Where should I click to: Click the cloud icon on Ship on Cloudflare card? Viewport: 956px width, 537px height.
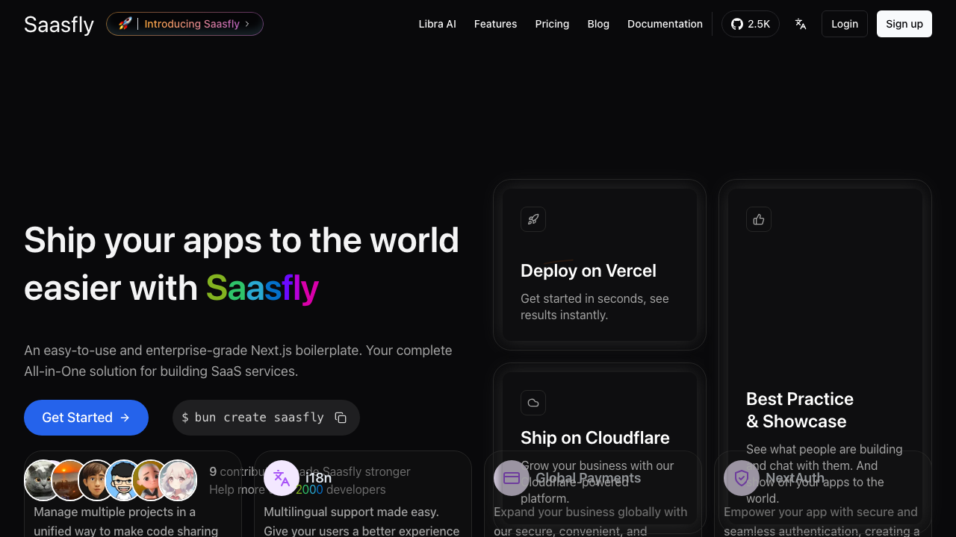pos(533,403)
